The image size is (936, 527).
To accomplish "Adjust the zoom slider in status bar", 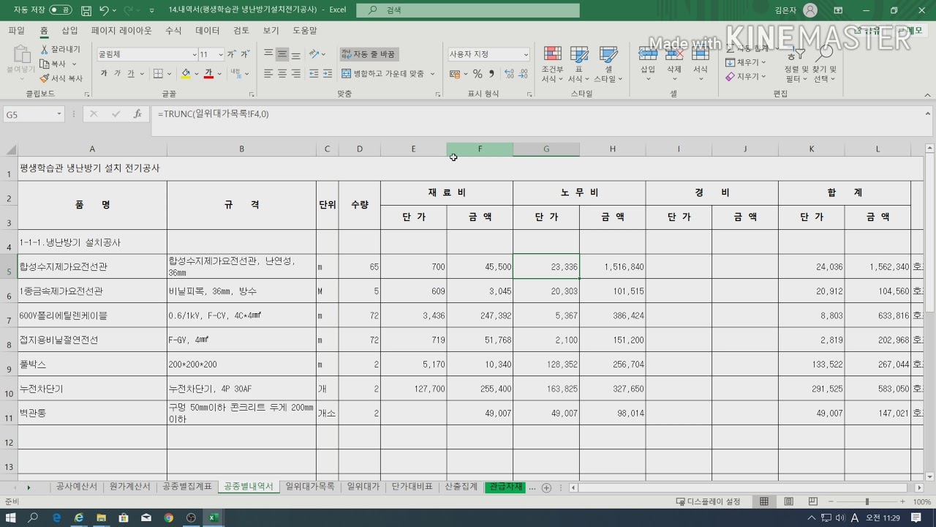I will coord(867,501).
